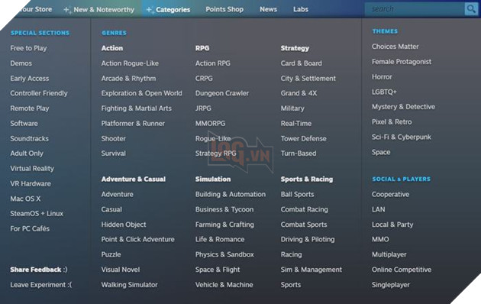Open the Simulation genre heading
The image size is (481, 304).
tap(213, 179)
